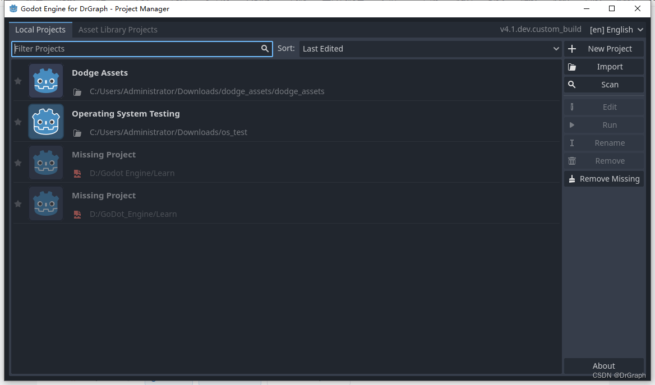Click the Run button

603,125
